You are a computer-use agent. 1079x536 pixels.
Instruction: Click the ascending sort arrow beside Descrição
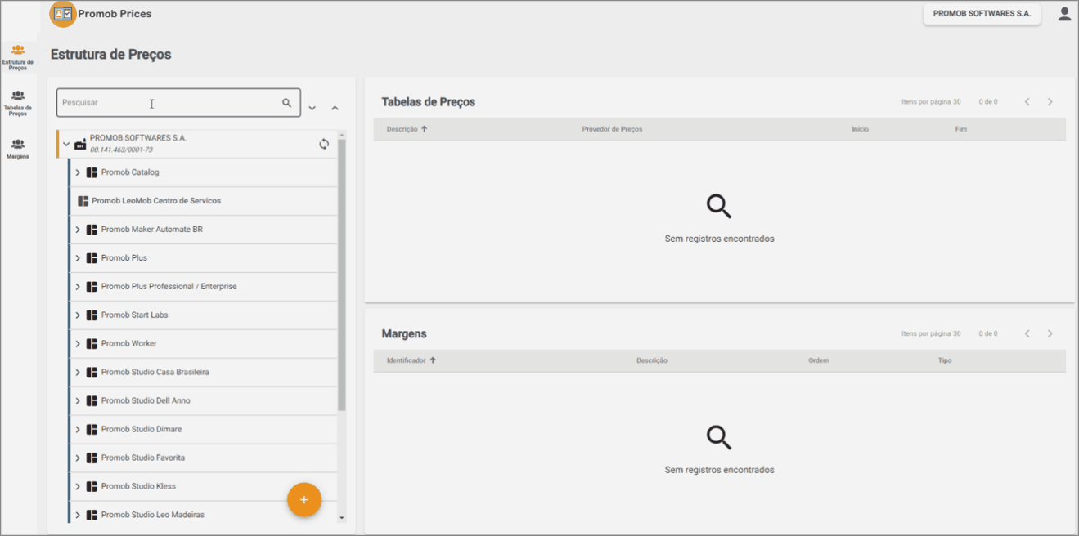425,129
